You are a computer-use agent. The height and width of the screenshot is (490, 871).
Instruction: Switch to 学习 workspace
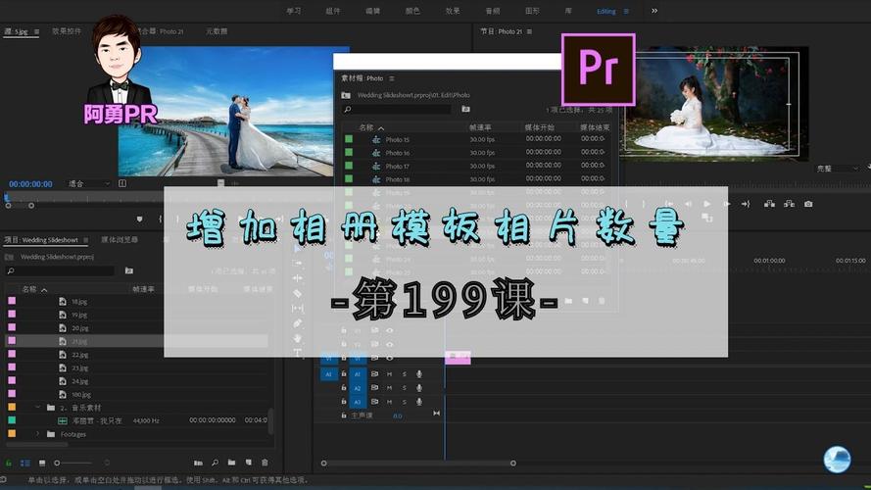click(294, 11)
